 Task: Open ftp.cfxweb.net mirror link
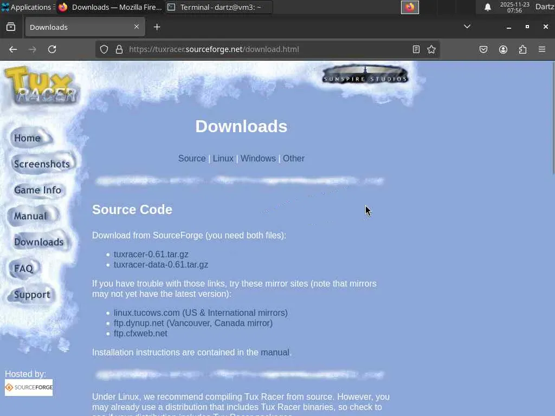pyautogui.click(x=140, y=333)
